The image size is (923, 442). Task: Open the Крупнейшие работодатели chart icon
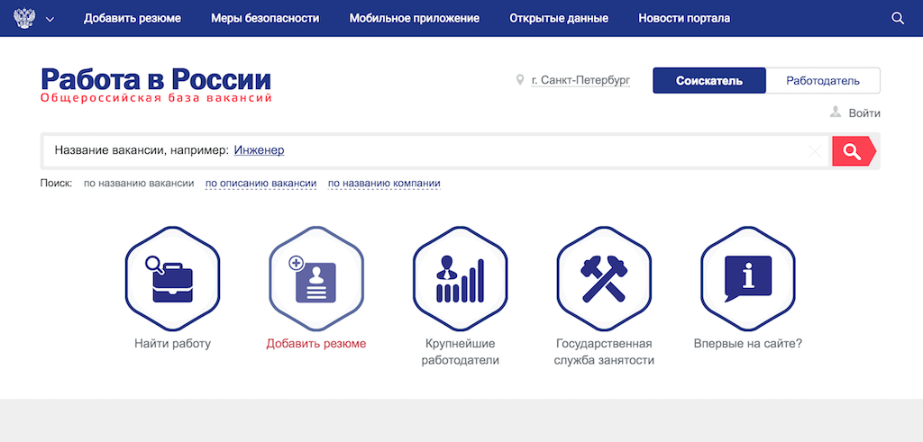point(460,279)
